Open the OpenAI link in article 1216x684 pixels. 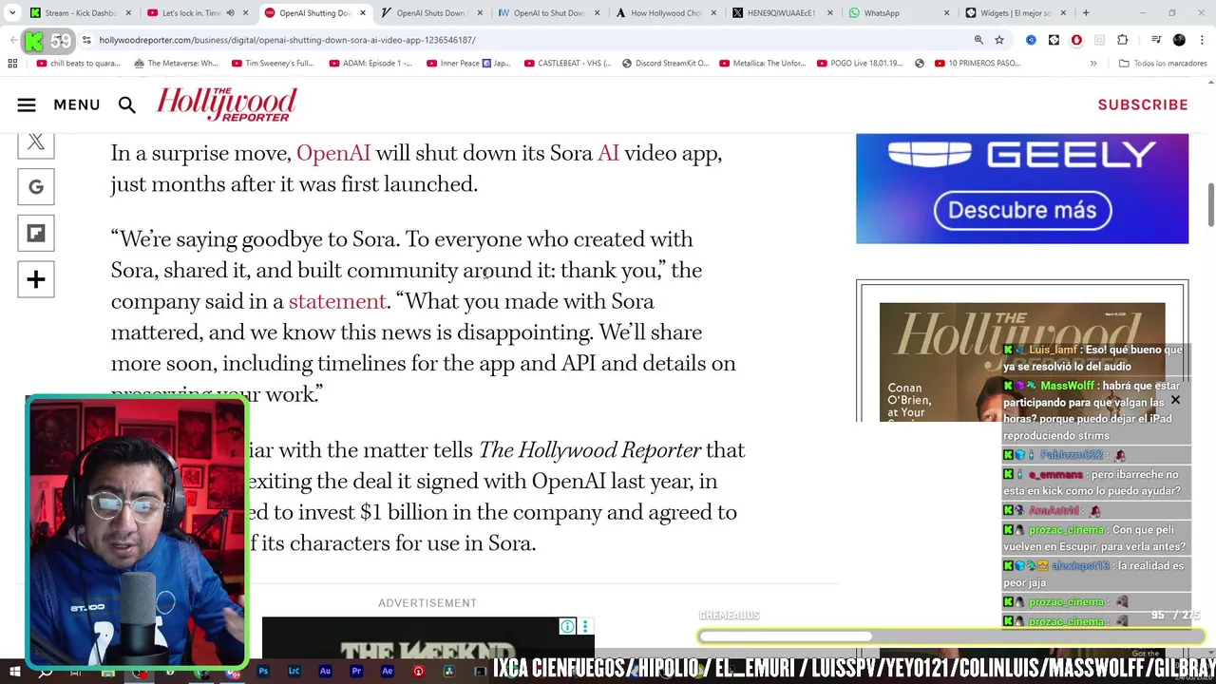click(x=333, y=153)
